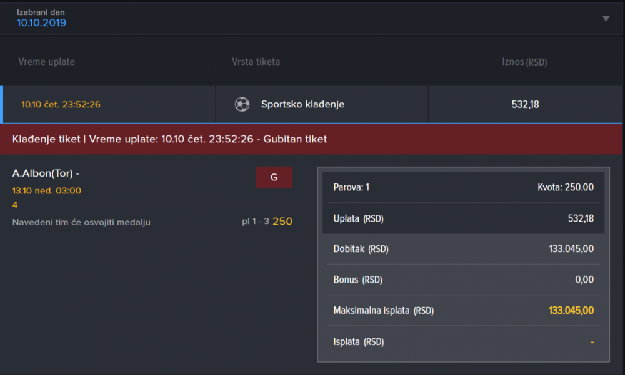The height and width of the screenshot is (375, 625).
Task: Click the 532,18 amount in ticket row
Action: click(x=525, y=104)
